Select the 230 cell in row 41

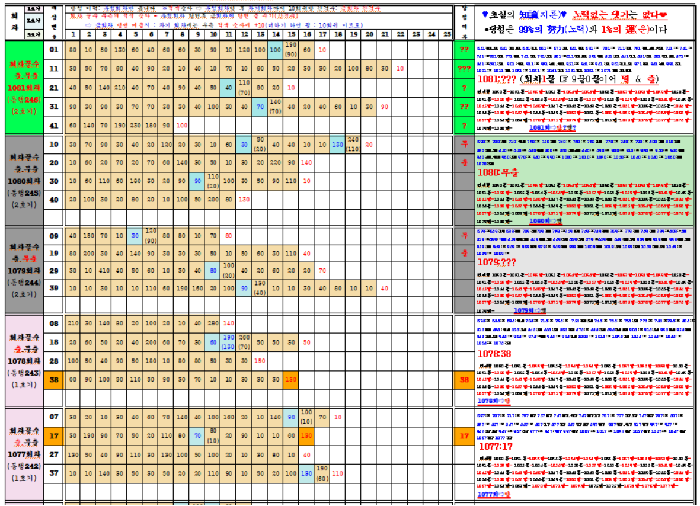pyautogui.click(x=136, y=126)
